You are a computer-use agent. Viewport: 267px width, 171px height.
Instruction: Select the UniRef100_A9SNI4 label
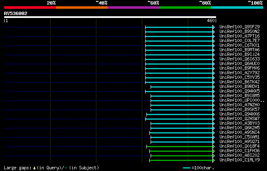(x=239, y=132)
